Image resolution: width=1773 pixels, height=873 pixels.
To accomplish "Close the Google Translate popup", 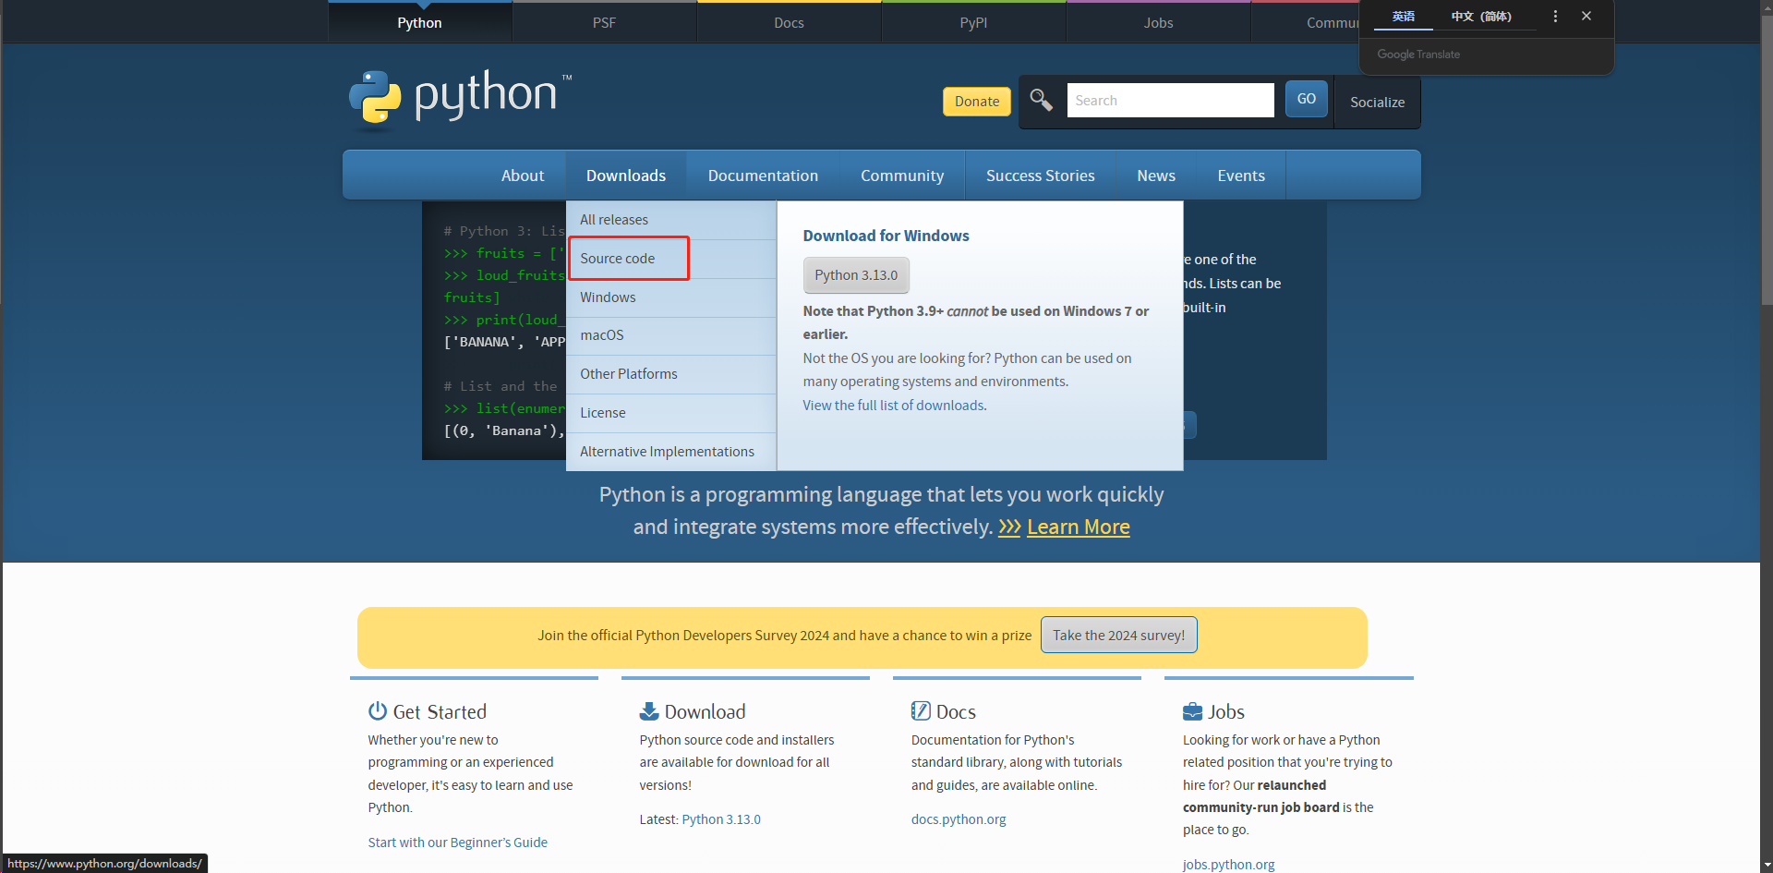I will tap(1586, 17).
